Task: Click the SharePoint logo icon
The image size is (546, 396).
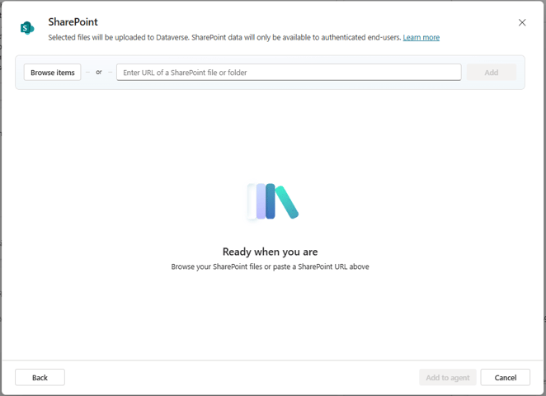Action: [27, 28]
